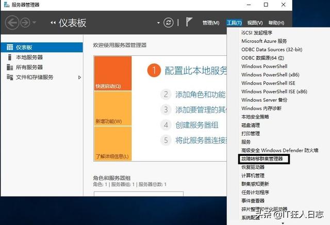The height and width of the screenshot is (225, 330).
Task: Click 添加角色和功能 link
Action: pos(201,94)
